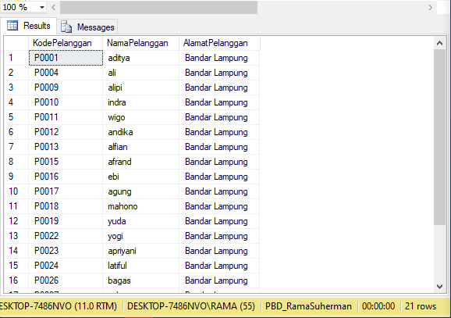Click the 21 rows status entry

[x=421, y=306]
